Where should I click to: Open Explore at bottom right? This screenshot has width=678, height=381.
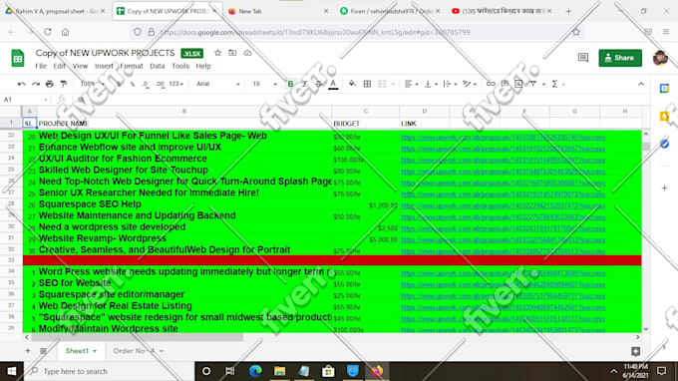click(635, 351)
